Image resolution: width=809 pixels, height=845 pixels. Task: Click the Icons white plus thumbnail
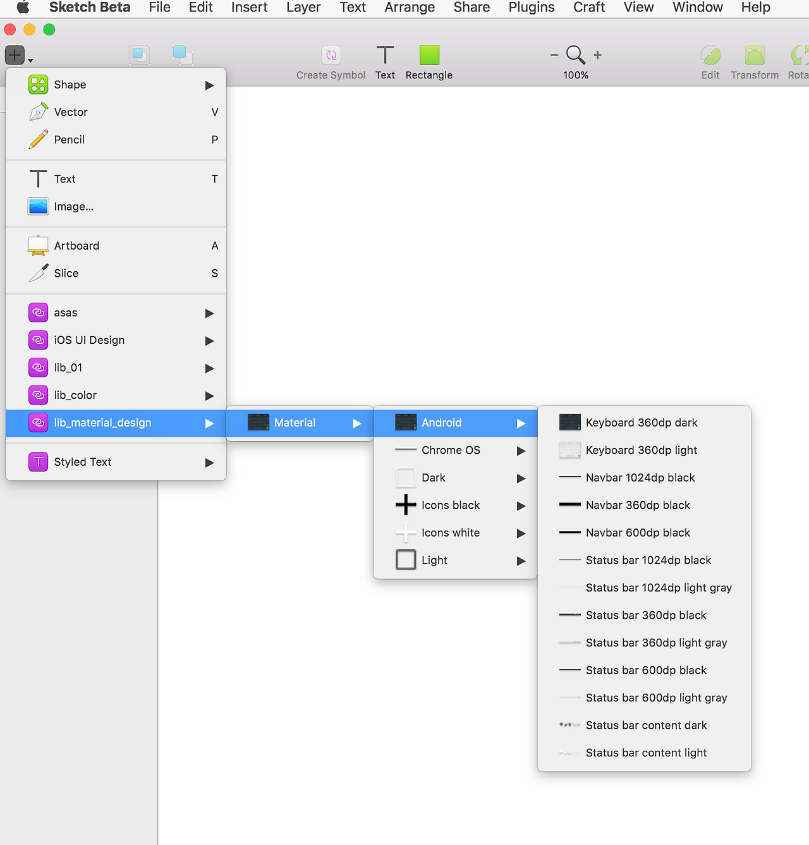coord(406,533)
